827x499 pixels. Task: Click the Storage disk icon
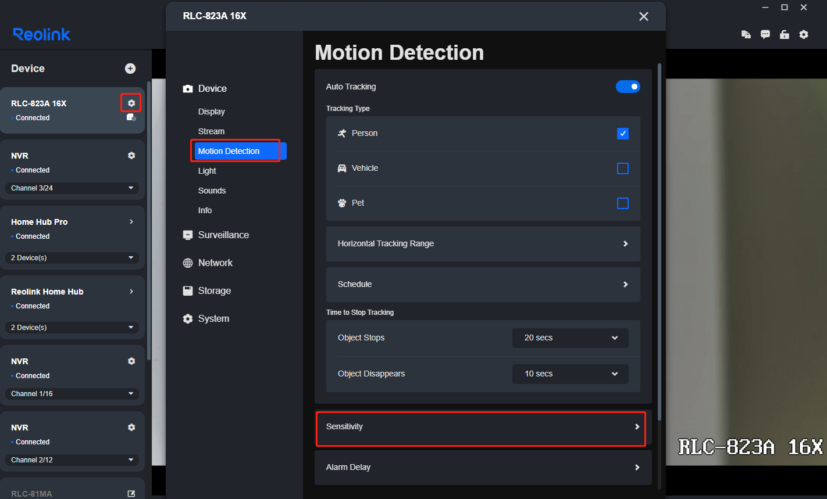tap(188, 291)
